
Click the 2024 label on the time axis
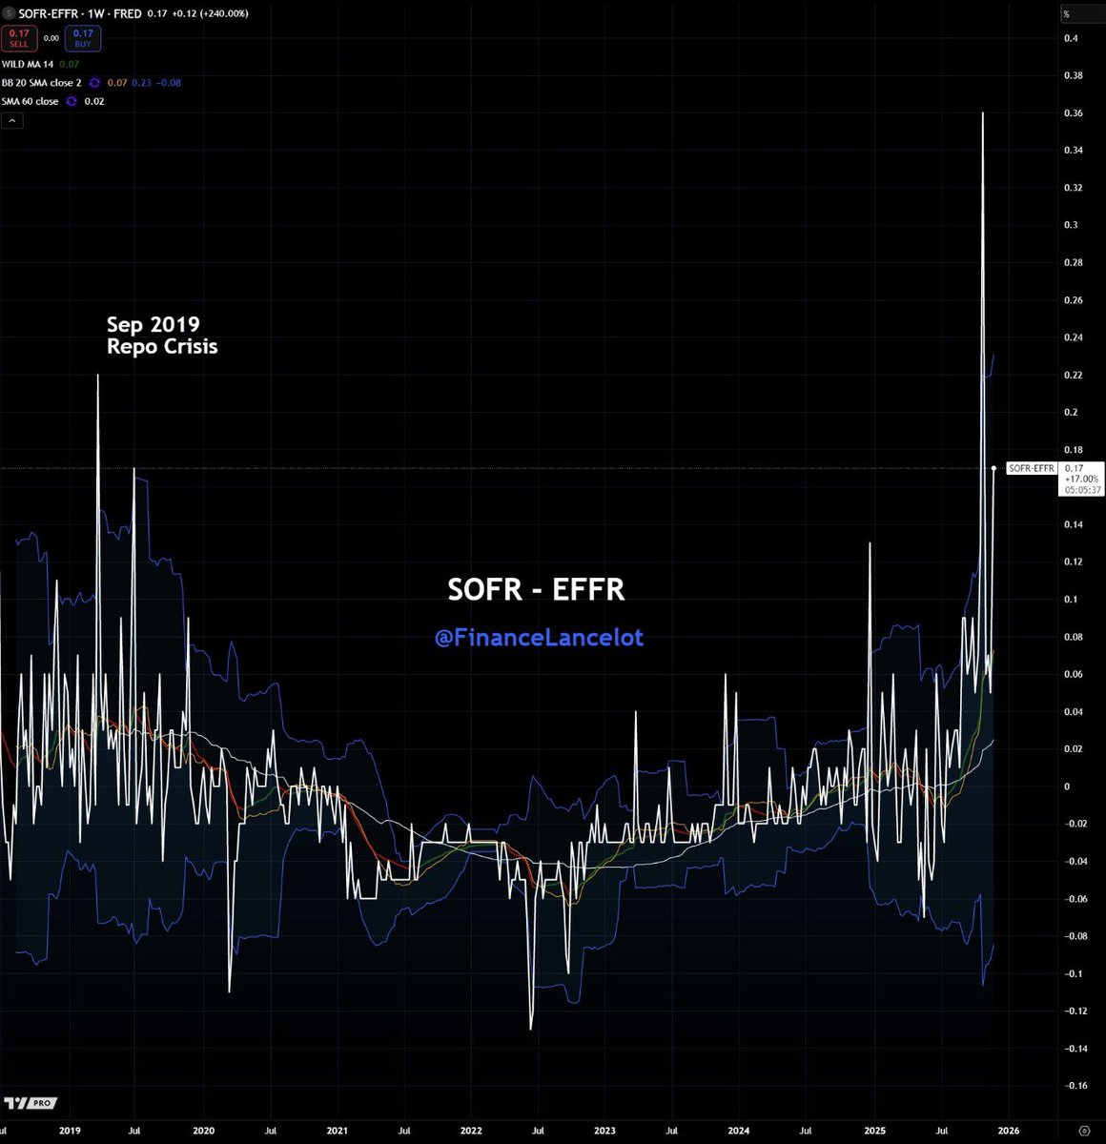[x=739, y=1130]
